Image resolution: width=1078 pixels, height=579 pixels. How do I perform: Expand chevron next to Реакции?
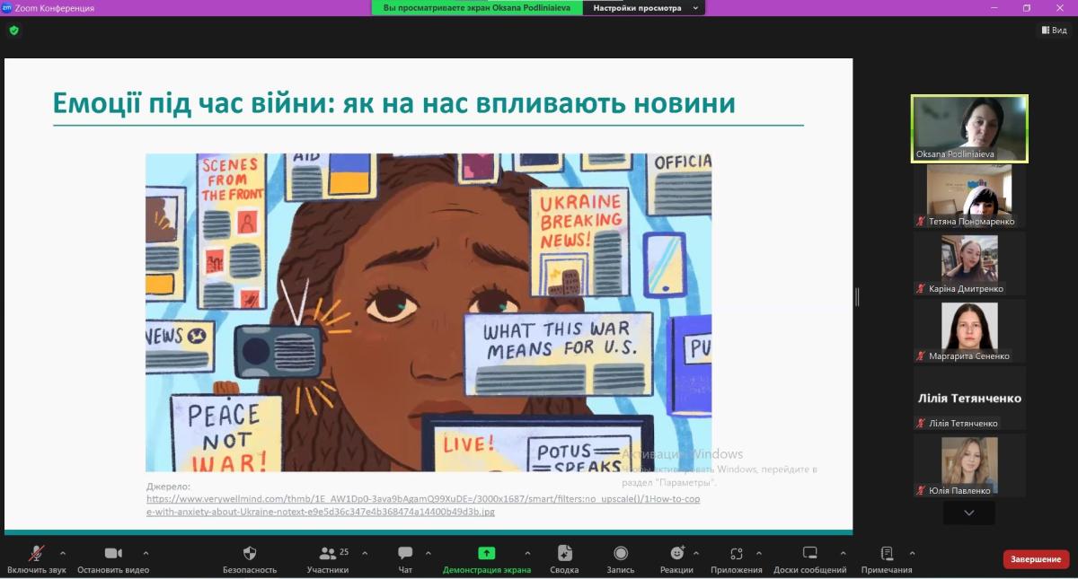697,553
